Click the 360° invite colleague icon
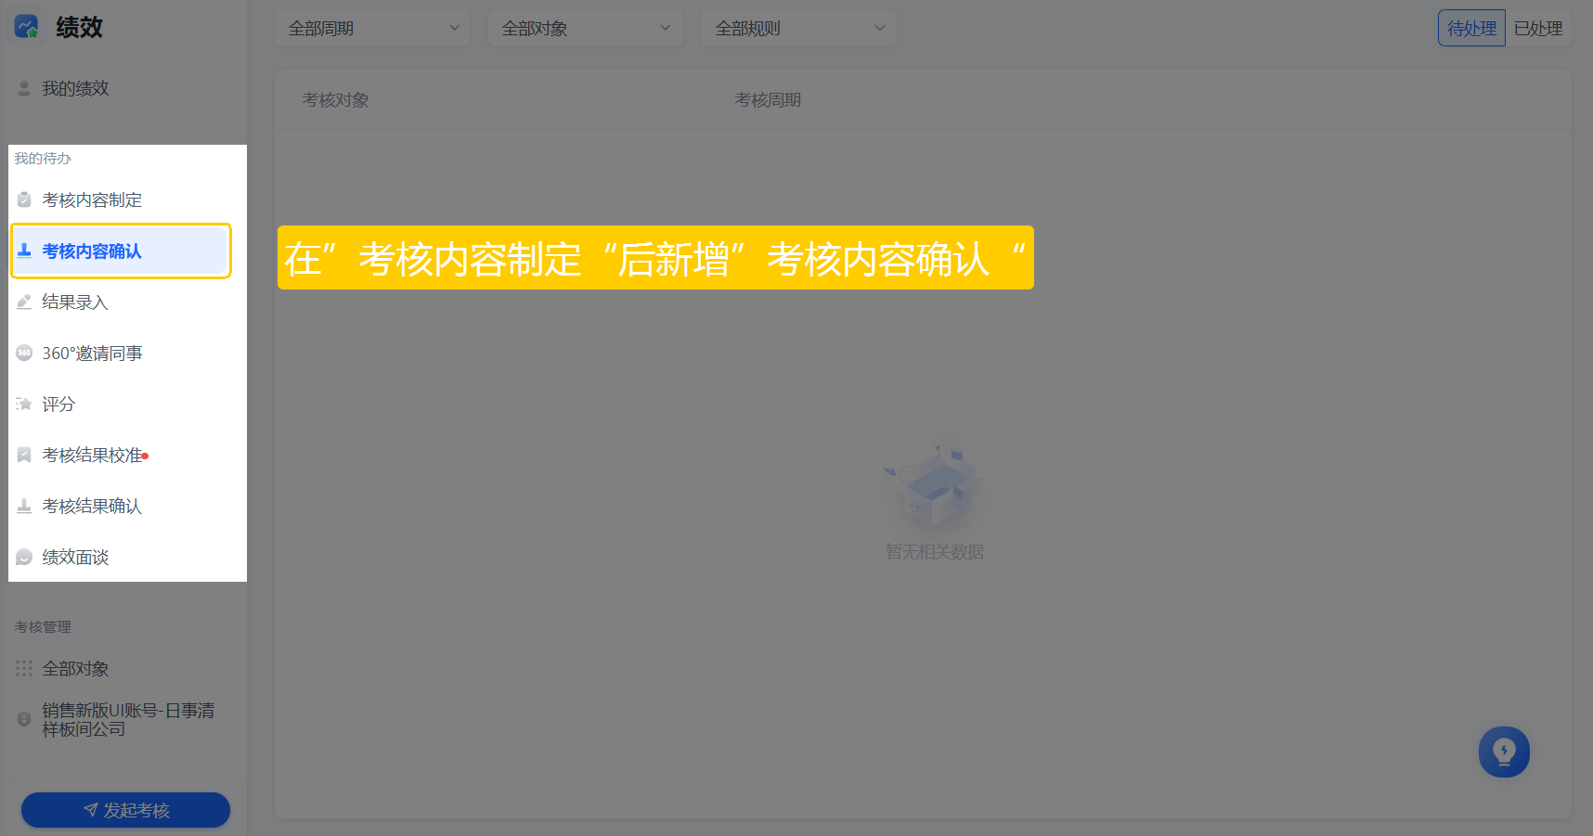Image resolution: width=1593 pixels, height=836 pixels. point(24,353)
